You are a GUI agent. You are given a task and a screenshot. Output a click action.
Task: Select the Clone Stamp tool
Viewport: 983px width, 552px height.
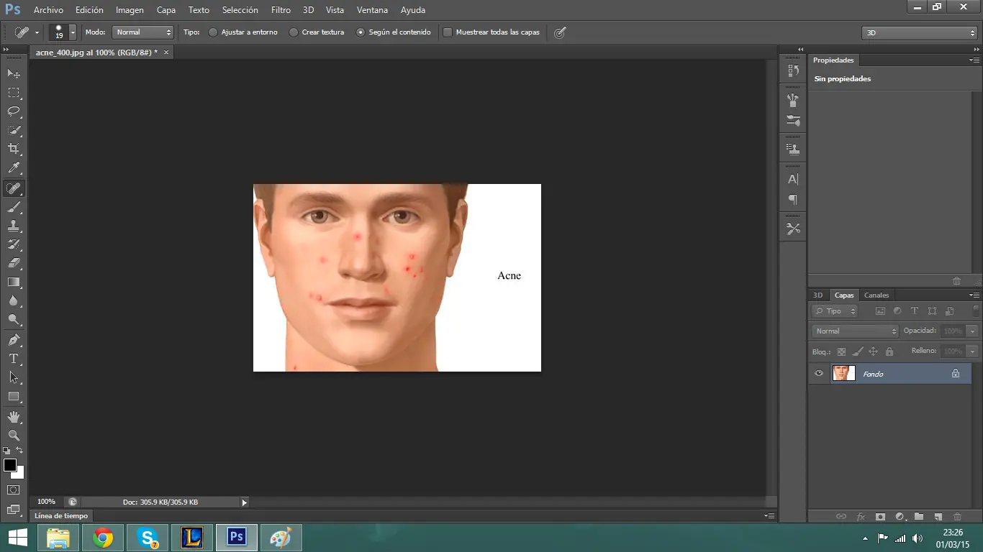pyautogui.click(x=14, y=226)
